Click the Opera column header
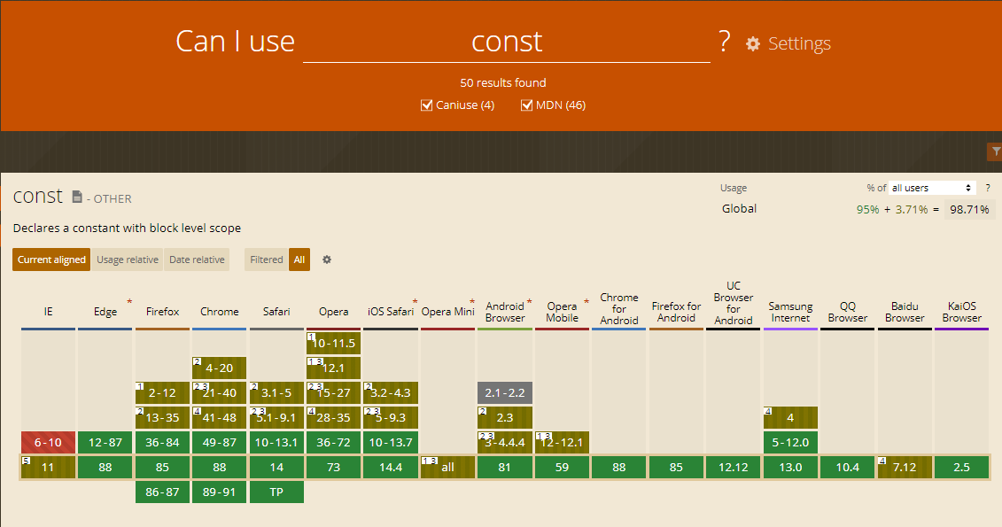This screenshot has width=1002, height=527. click(334, 312)
